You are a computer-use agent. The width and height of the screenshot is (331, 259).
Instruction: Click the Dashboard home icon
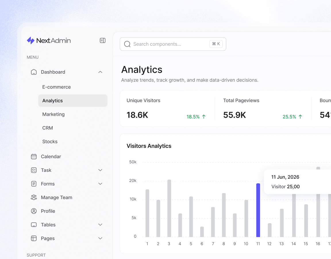click(x=34, y=72)
